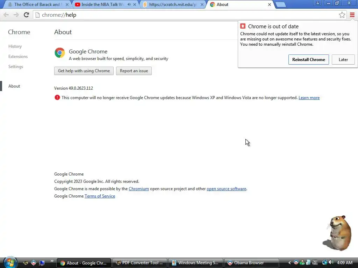Image resolution: width=358 pixels, height=268 pixels.
Task: Click the show desktop quick launch icon
Action: click(x=42, y=263)
